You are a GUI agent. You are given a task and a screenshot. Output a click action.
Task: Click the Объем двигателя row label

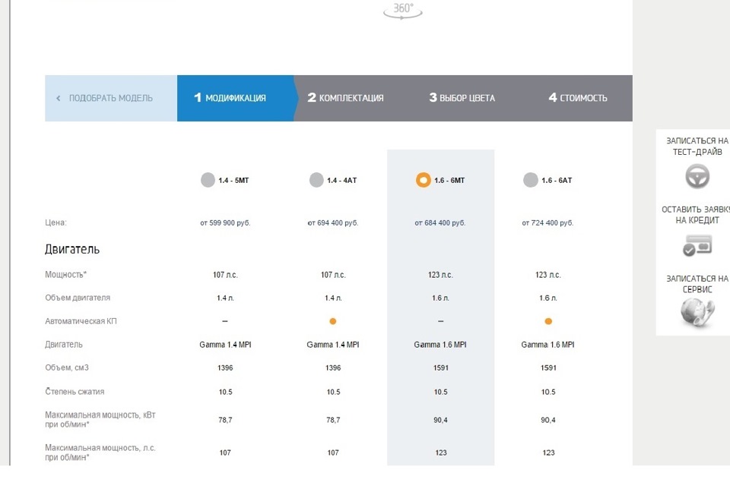[78, 298]
